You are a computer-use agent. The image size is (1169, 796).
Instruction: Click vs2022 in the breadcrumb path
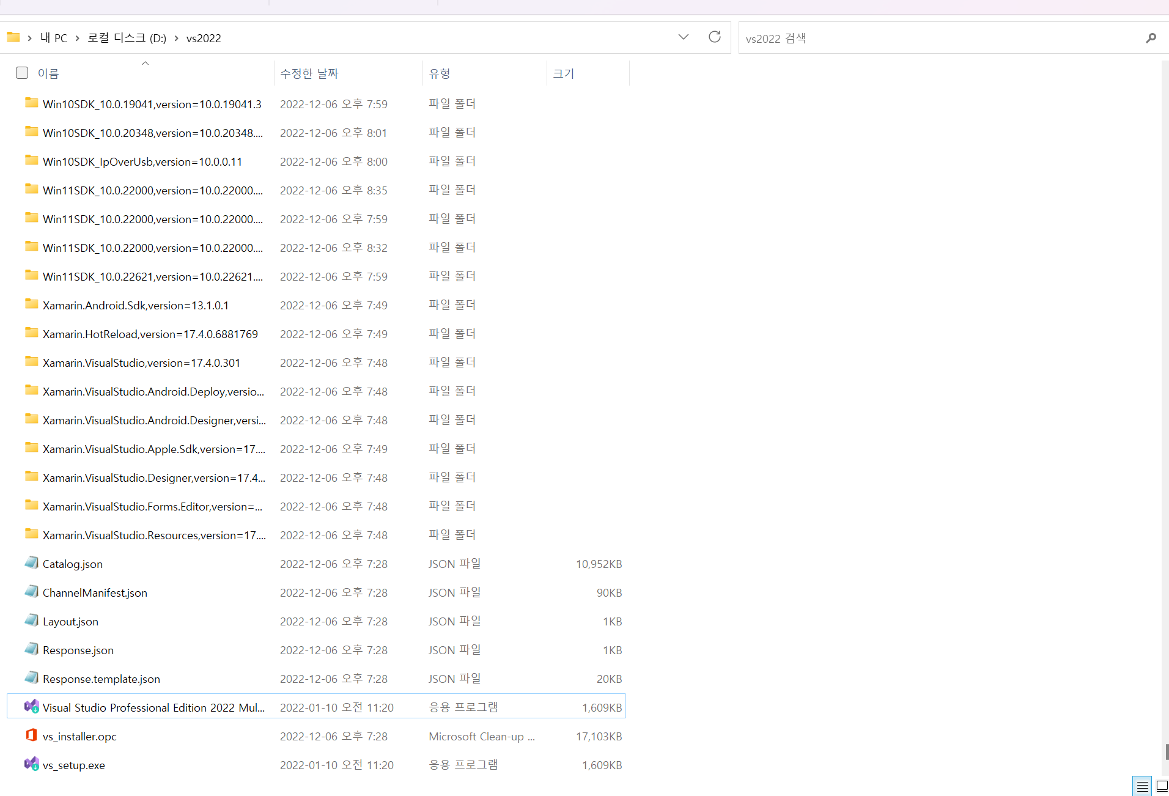204,38
